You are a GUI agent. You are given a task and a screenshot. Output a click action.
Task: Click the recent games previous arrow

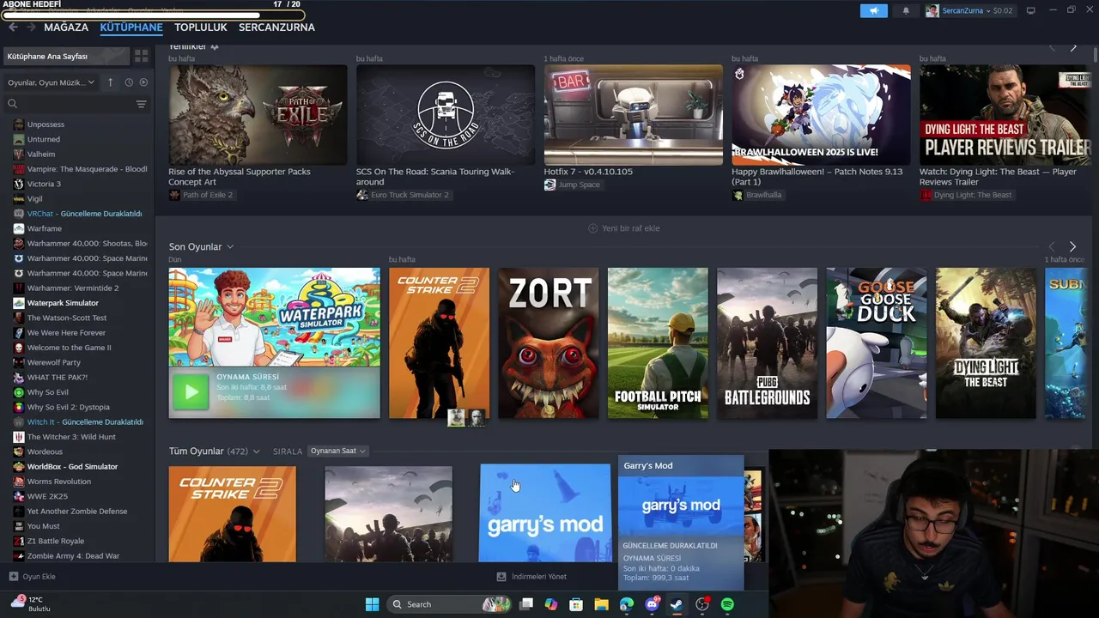click(x=1053, y=247)
